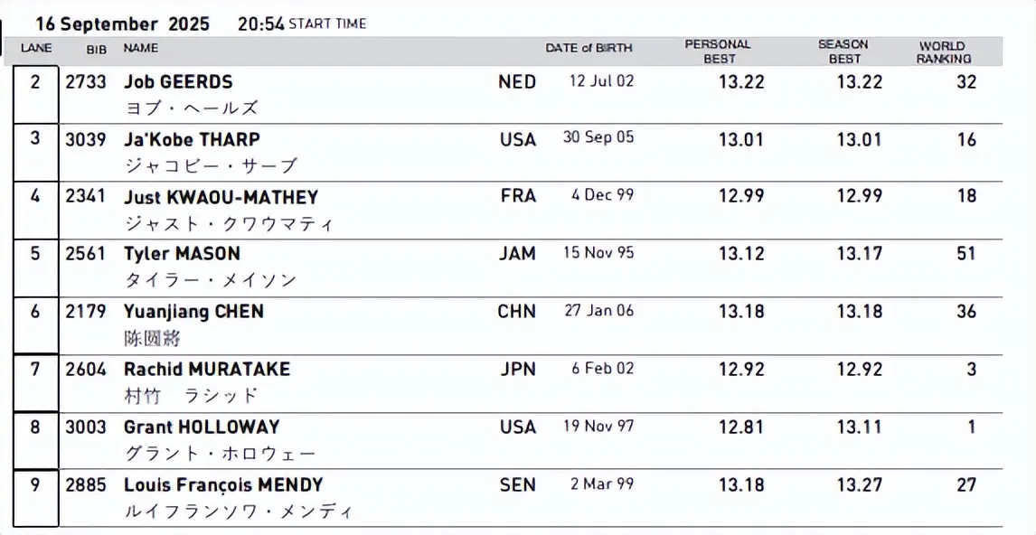The width and height of the screenshot is (1036, 535).
Task: Click the SEASON BEST column header
Action: [x=843, y=52]
